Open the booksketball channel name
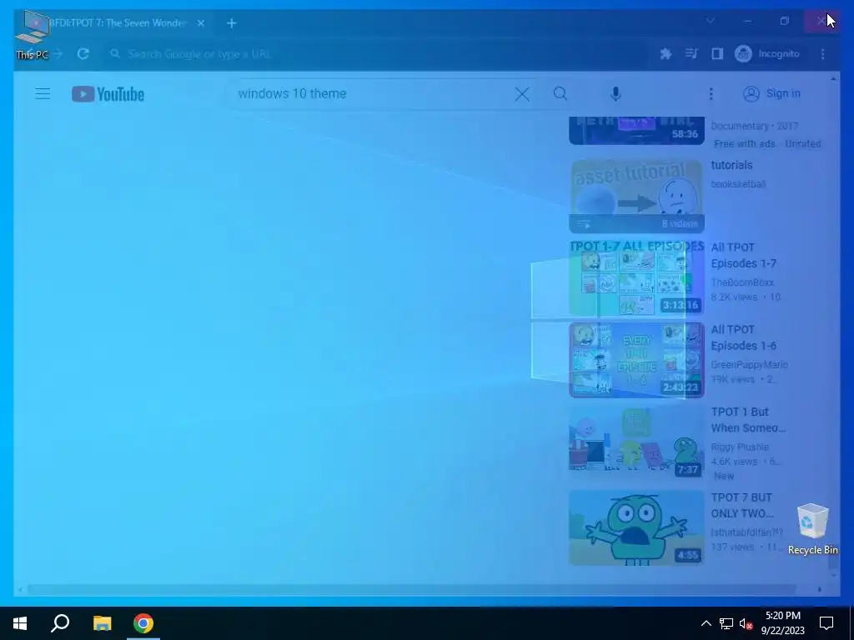The image size is (854, 640). [x=738, y=184]
